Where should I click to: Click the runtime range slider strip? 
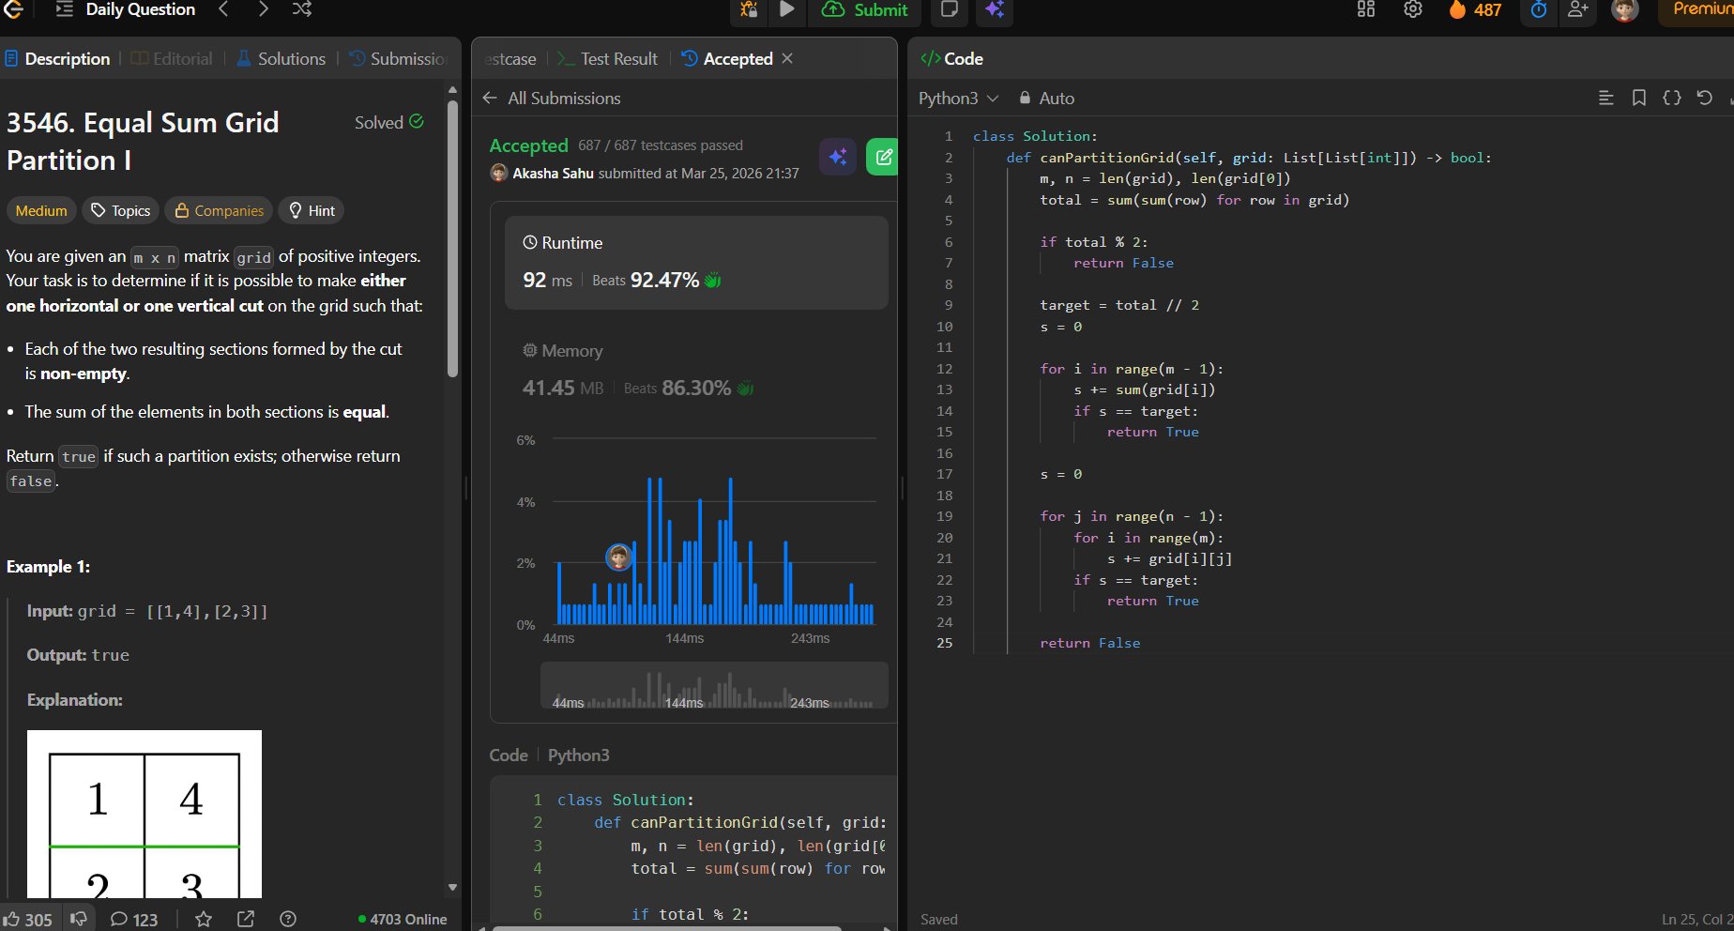(x=713, y=686)
